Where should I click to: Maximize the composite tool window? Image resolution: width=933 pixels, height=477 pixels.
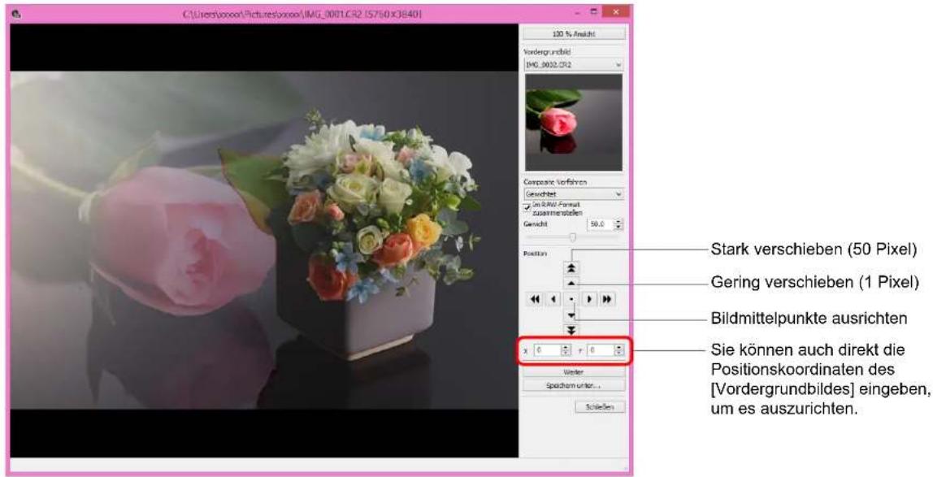tap(592, 12)
